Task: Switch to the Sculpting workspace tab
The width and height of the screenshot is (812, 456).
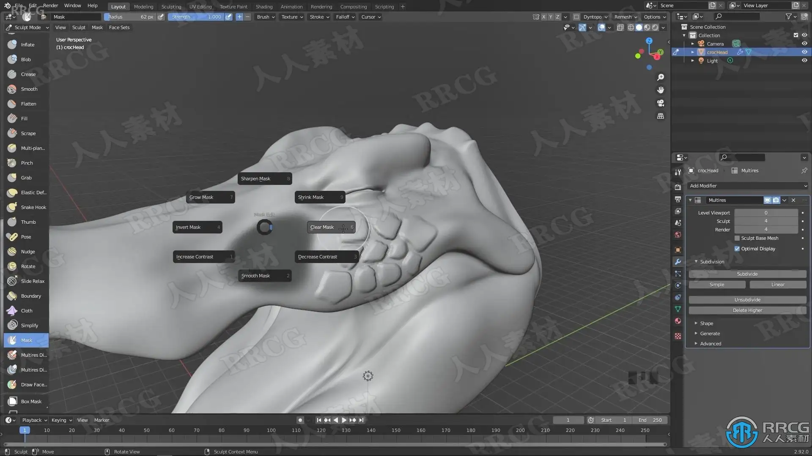Action: pyautogui.click(x=171, y=6)
